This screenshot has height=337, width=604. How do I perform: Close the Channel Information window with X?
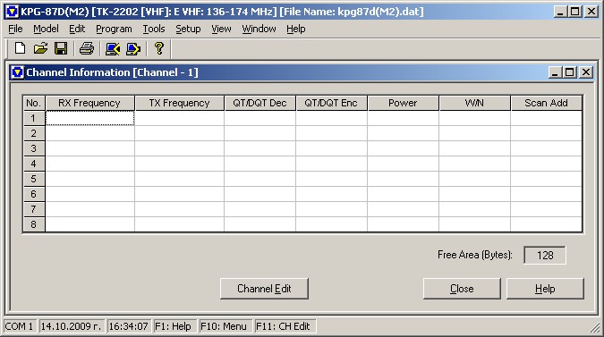586,72
